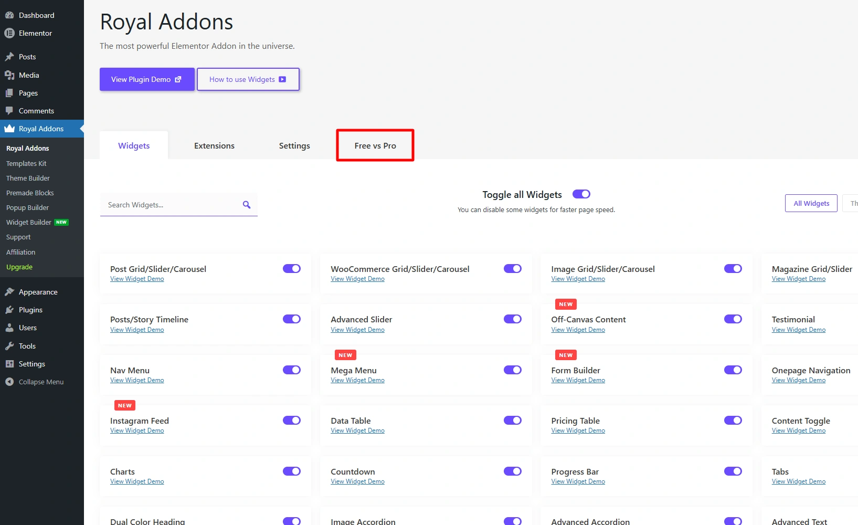Toggle the Advanced Slider widget switch

(x=513, y=319)
